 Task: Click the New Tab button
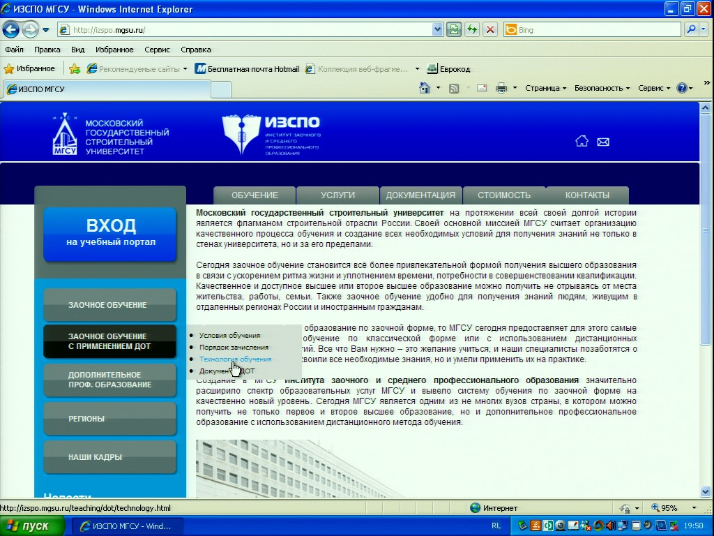pos(221,90)
